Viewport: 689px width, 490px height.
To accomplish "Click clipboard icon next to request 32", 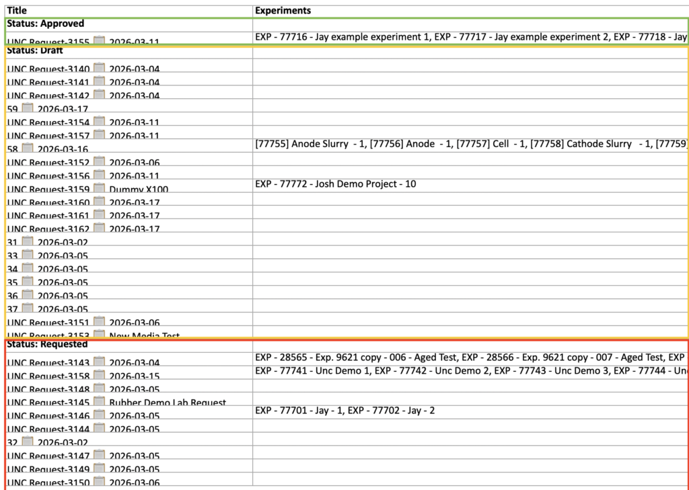I will pos(28,442).
